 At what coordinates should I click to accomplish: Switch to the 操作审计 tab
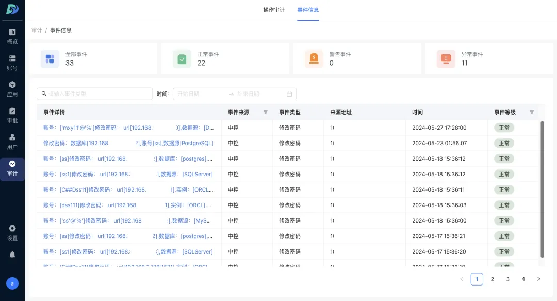click(x=274, y=9)
